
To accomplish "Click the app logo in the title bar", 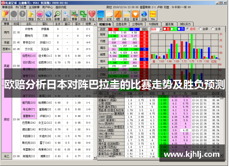I will point(3,3).
